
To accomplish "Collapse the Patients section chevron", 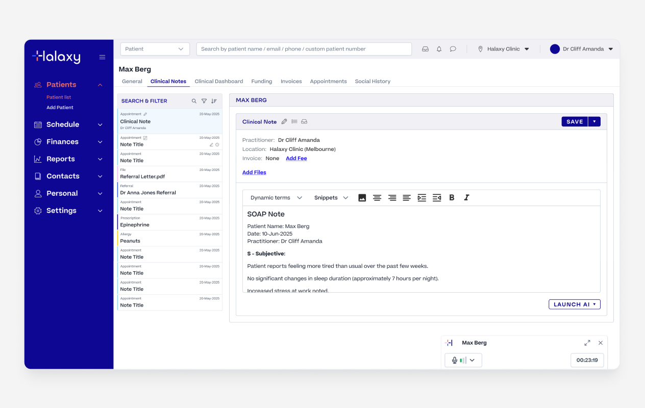I will (x=100, y=85).
